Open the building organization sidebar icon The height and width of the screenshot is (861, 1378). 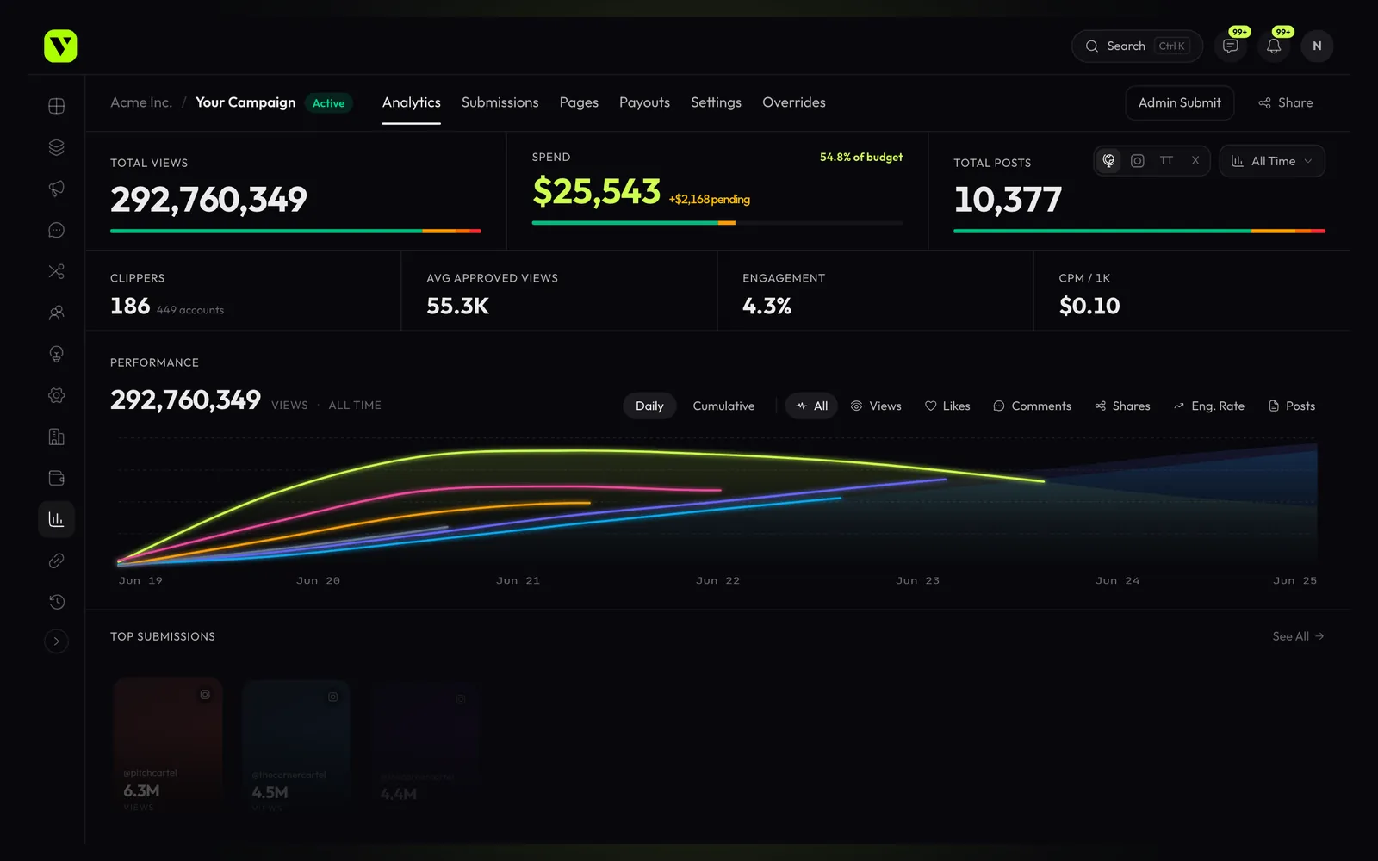coord(57,437)
